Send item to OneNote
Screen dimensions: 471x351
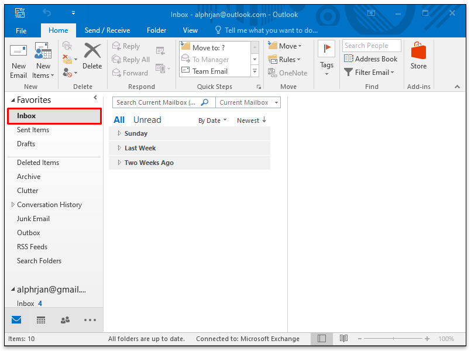click(287, 73)
